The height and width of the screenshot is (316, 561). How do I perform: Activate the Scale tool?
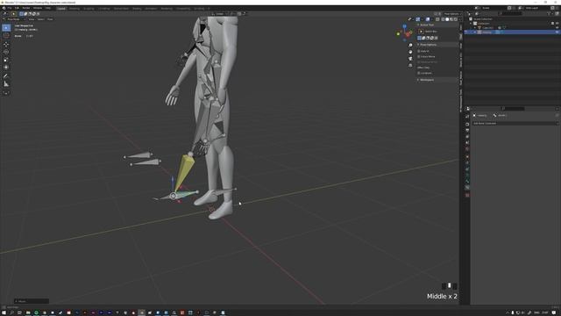coord(6,60)
